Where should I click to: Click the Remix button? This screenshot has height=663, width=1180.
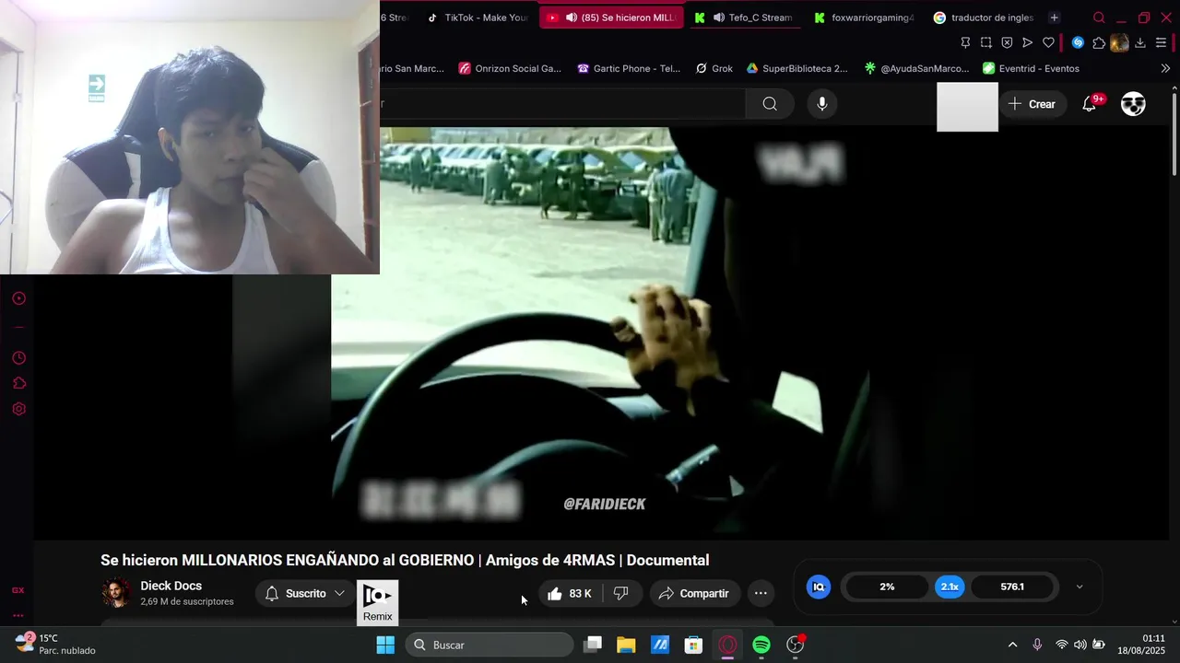pyautogui.click(x=378, y=603)
